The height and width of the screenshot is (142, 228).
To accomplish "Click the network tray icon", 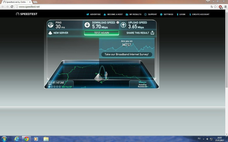I will tap(211, 139).
